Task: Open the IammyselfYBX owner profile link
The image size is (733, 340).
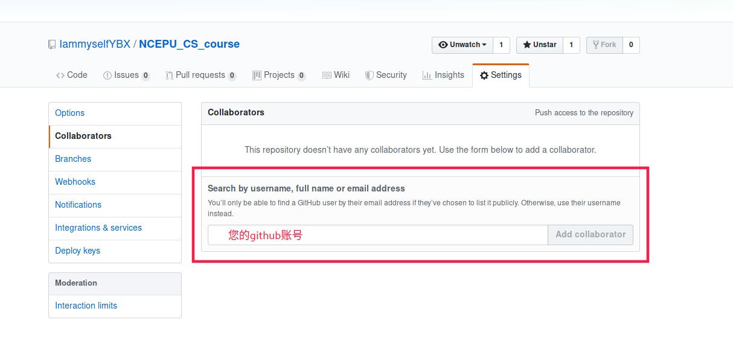Action: [x=95, y=44]
